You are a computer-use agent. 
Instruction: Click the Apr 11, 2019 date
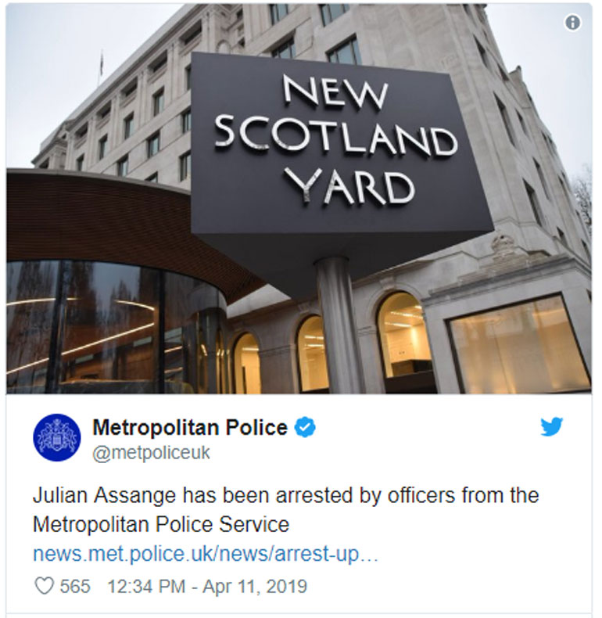255,586
